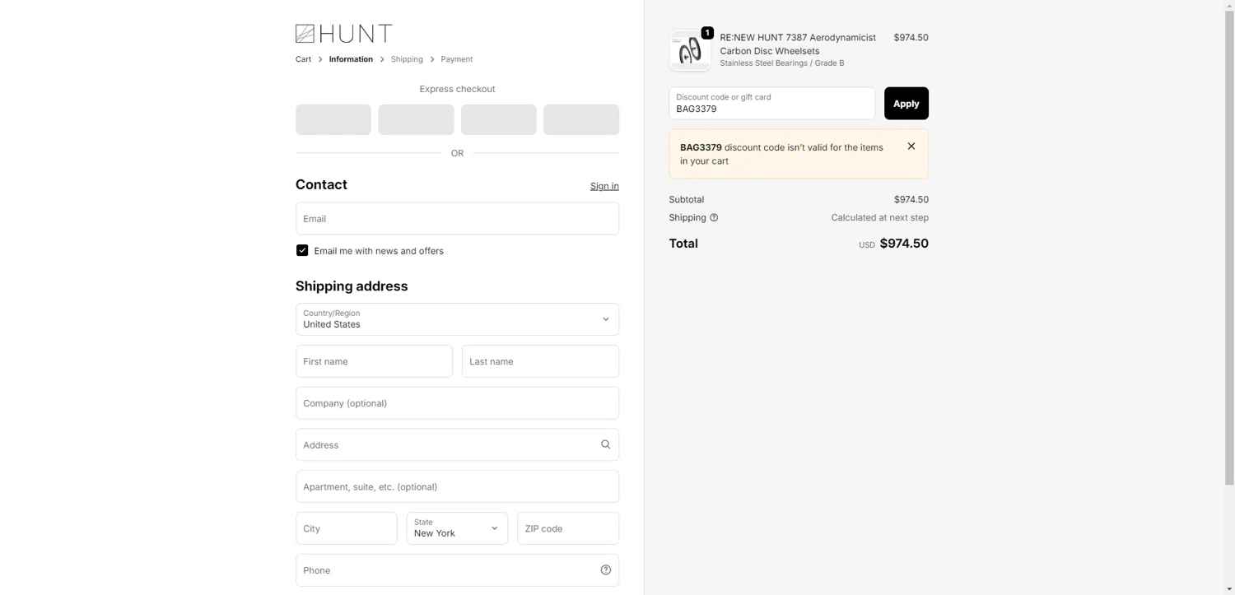Image resolution: width=1235 pixels, height=595 pixels.
Task: Dismiss the invalid discount code message
Action: tap(911, 146)
